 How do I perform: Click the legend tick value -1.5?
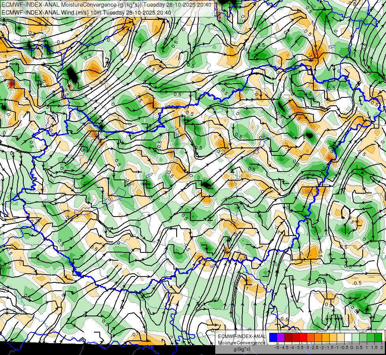(329, 348)
